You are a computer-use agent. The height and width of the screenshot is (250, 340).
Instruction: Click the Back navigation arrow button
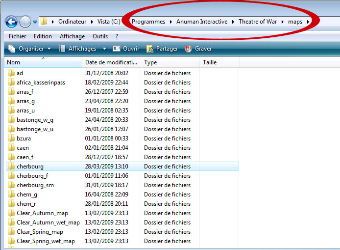point(11,22)
